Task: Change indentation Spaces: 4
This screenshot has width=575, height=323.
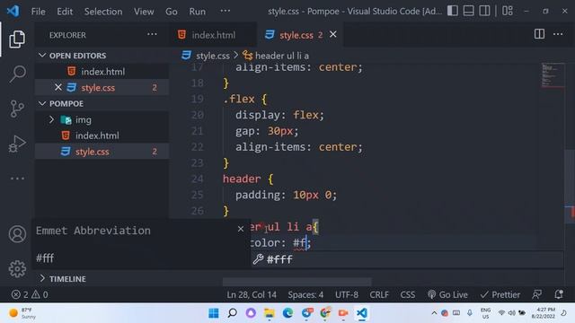Action: point(305,295)
